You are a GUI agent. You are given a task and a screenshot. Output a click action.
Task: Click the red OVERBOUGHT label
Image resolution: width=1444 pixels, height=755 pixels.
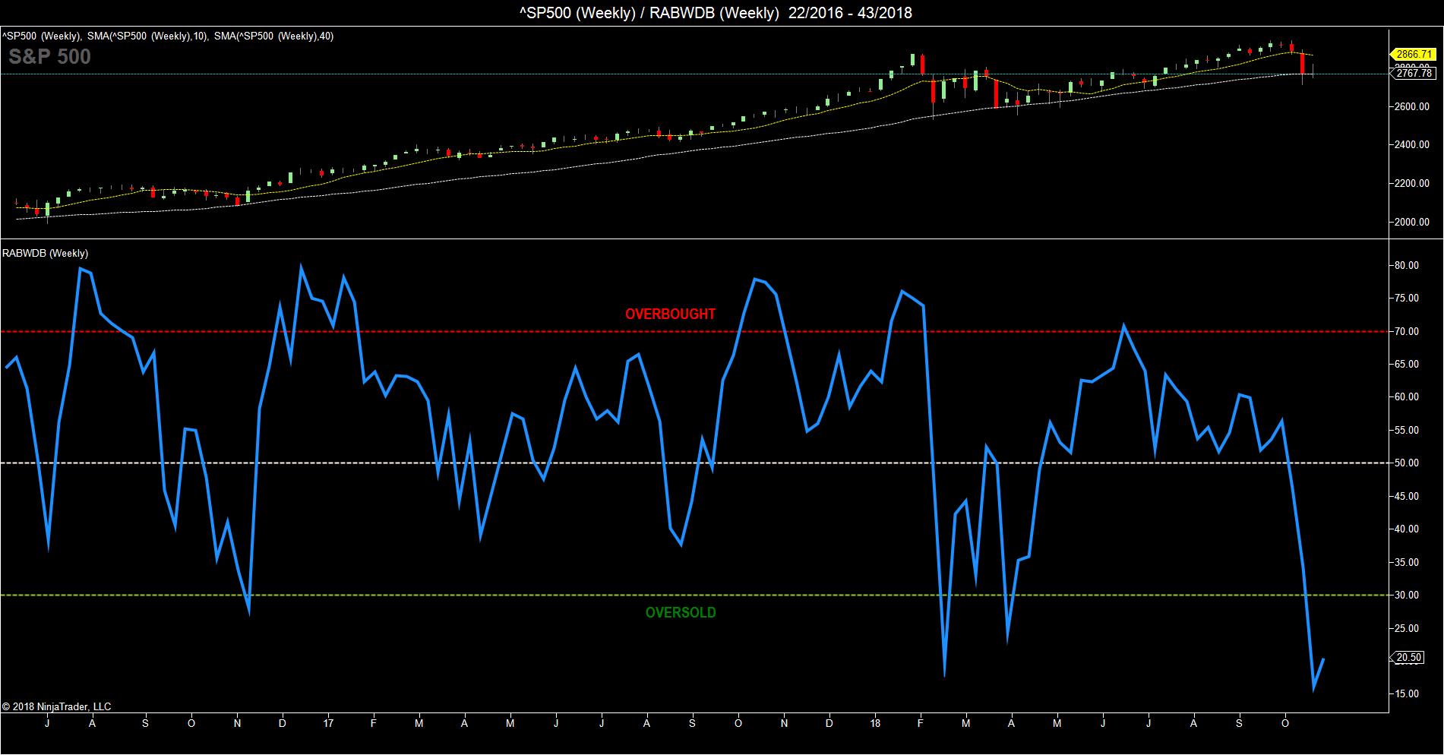(x=670, y=314)
